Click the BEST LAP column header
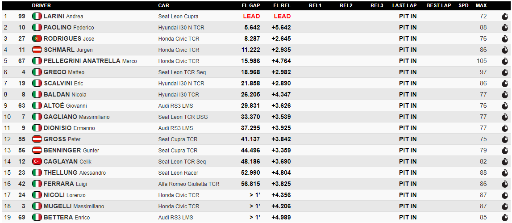The width and height of the screenshot is (512, 223). tap(438, 5)
